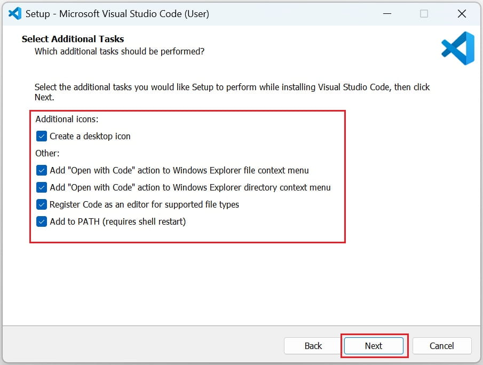
Task: Click the maximize window control
Action: click(424, 13)
